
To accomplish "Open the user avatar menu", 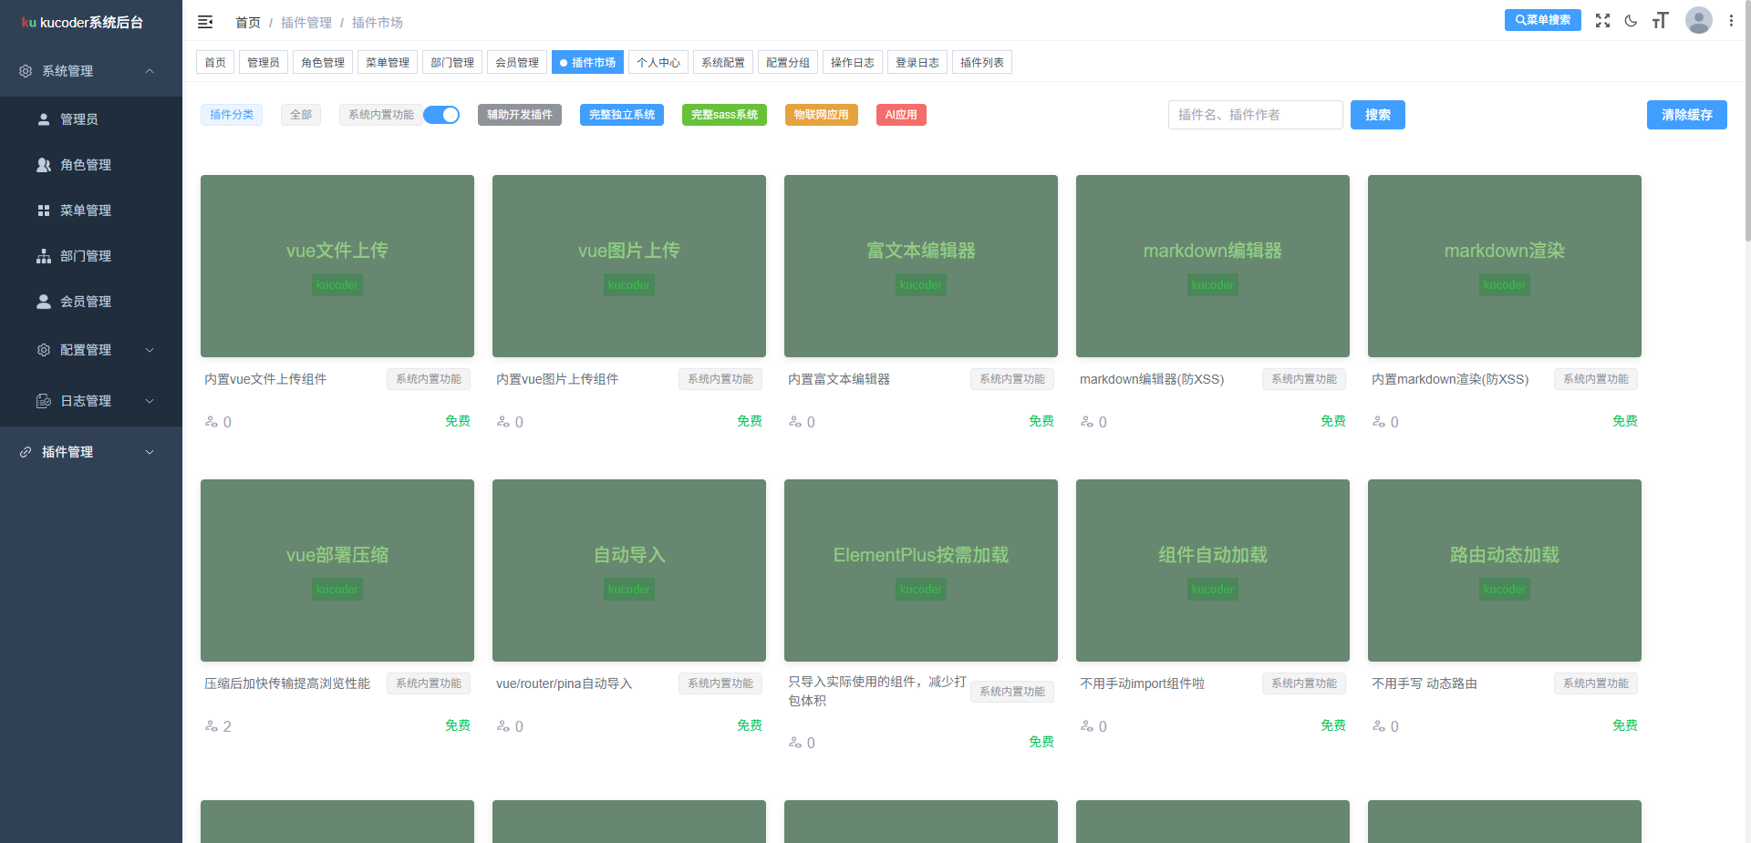I will point(1698,20).
